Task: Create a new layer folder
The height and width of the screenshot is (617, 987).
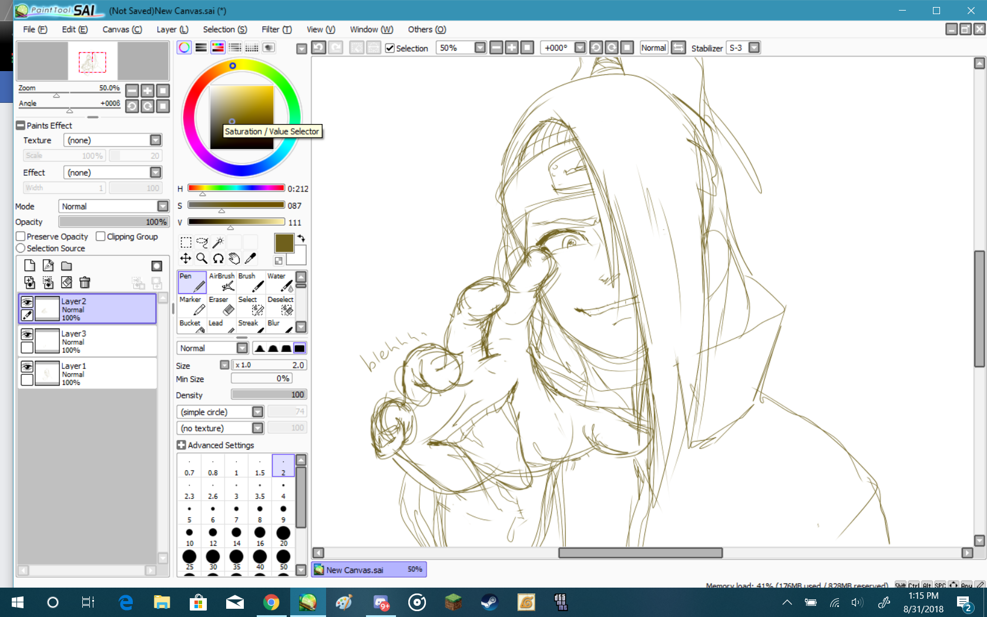Action: 66,266
